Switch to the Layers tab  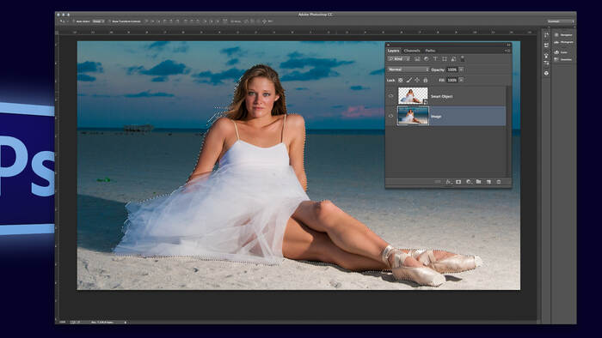click(x=393, y=51)
